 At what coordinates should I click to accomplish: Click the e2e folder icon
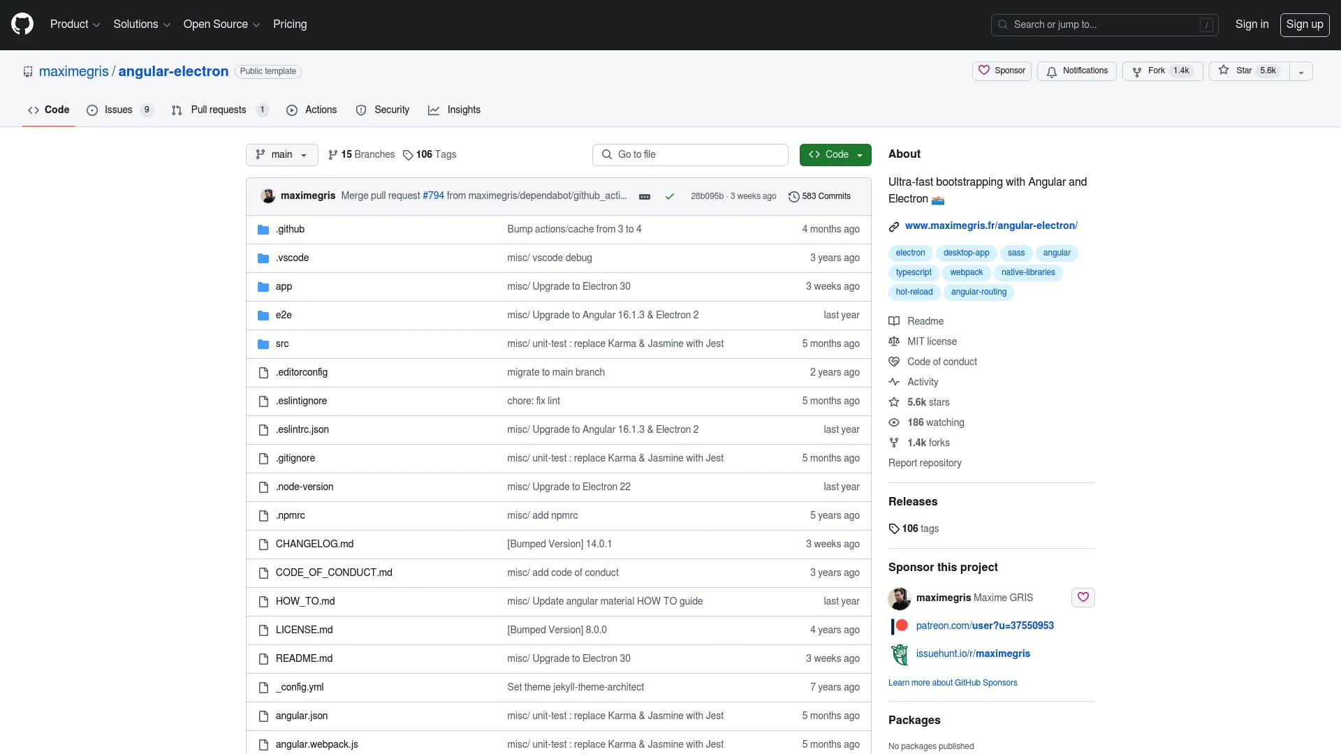point(263,316)
